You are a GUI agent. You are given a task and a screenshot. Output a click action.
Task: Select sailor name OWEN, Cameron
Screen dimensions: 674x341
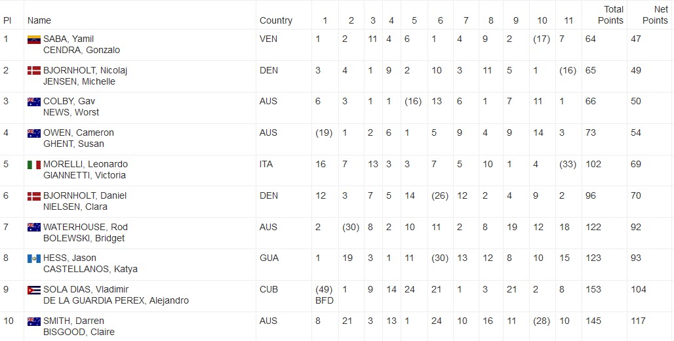coord(79,132)
